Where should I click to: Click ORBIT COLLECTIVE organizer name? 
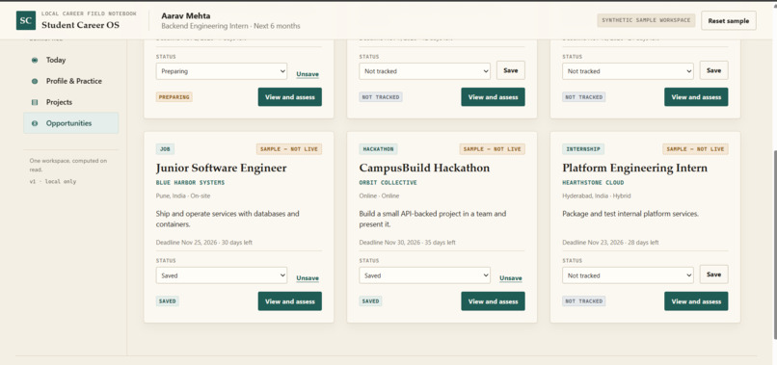388,183
